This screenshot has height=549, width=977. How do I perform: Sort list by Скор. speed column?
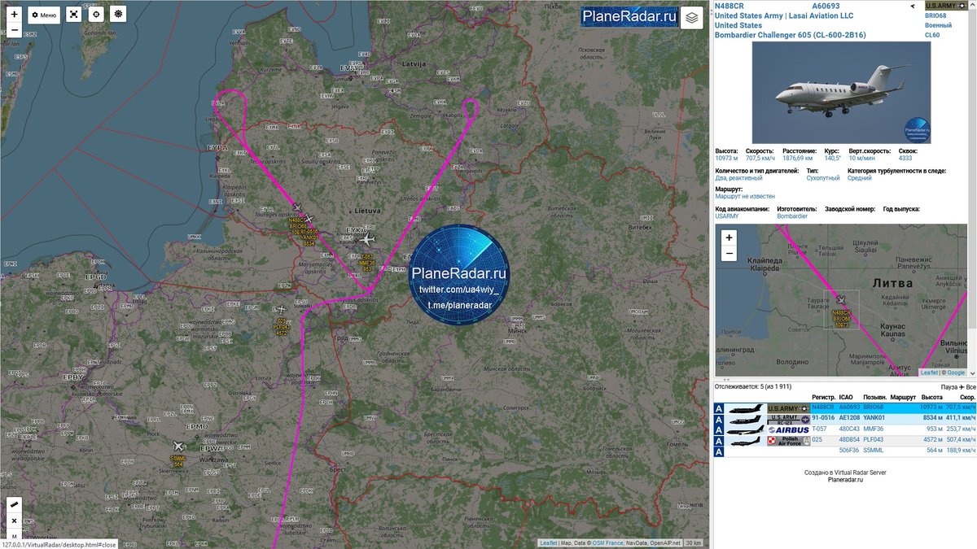[967, 397]
